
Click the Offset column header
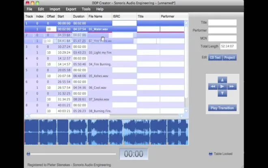(x=51, y=16)
